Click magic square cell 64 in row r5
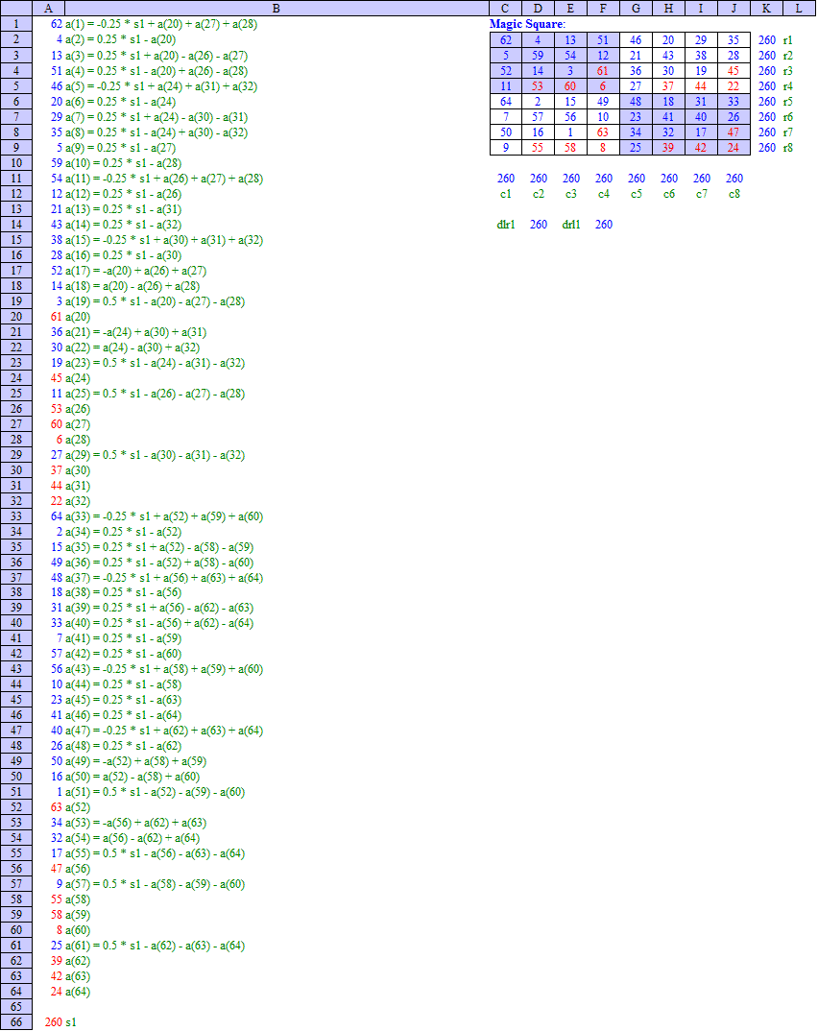This screenshot has width=818, height=1031. 506,101
